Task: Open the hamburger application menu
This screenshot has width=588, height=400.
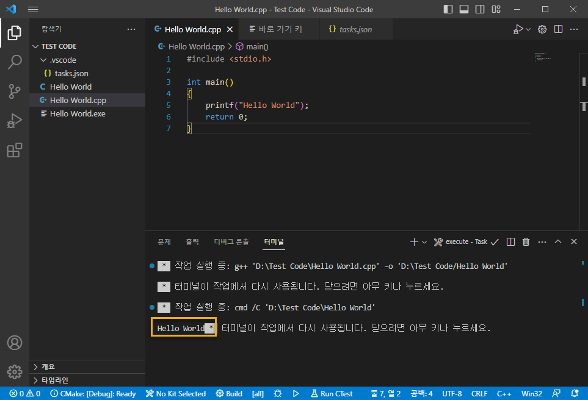Action: pos(33,9)
